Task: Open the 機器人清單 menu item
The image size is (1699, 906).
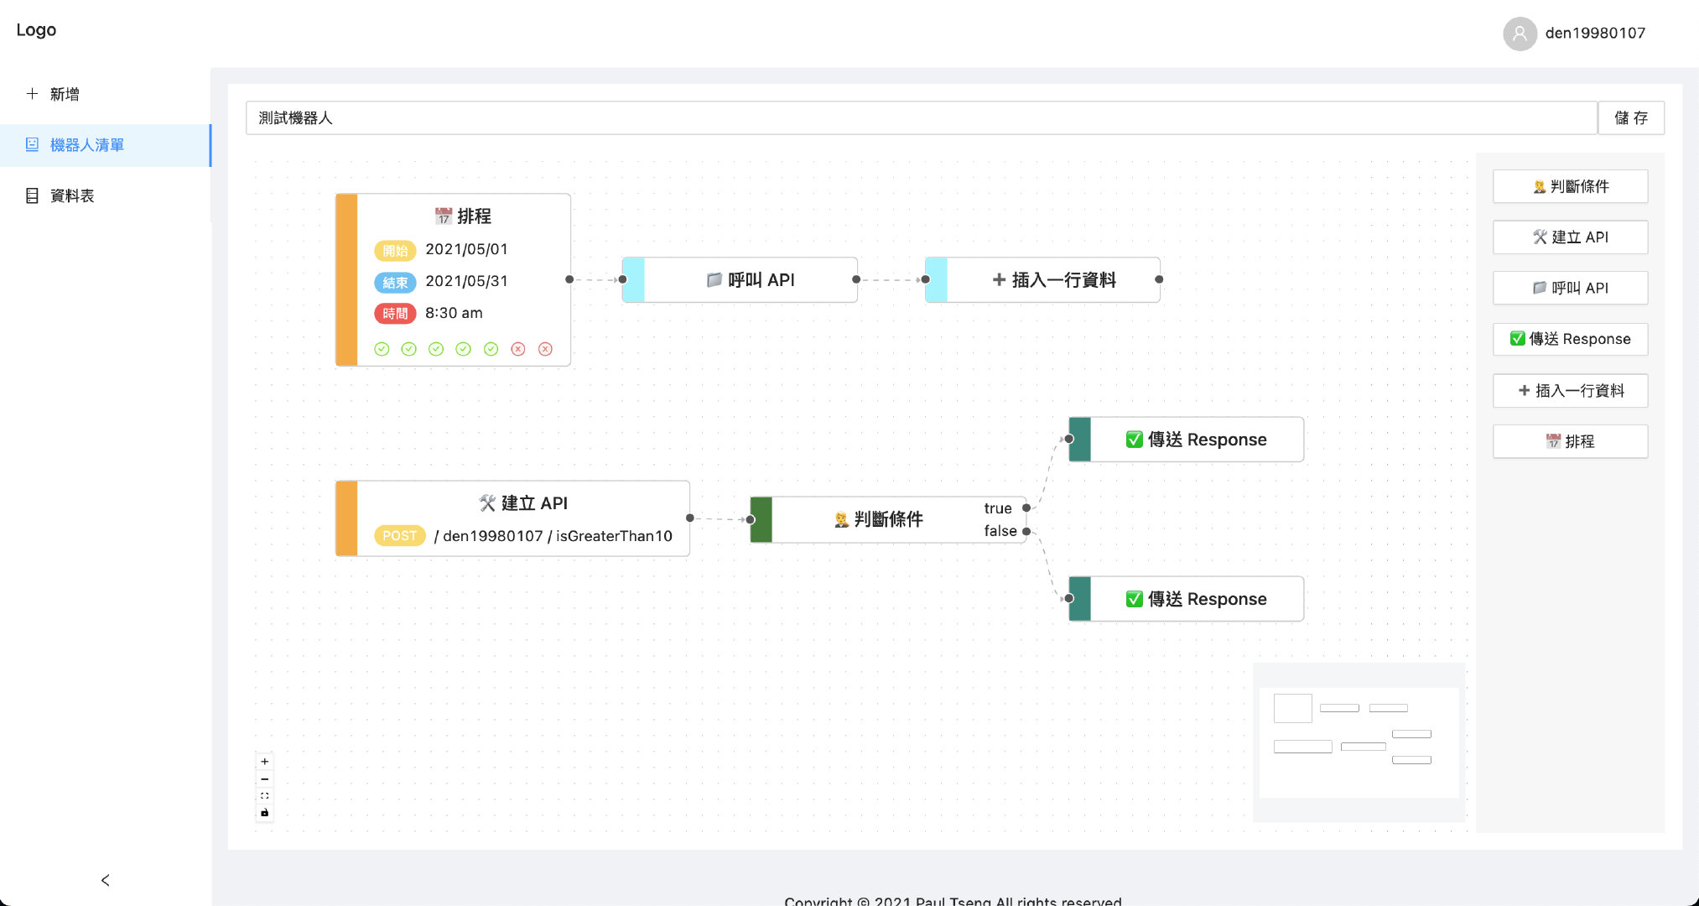Action: (105, 145)
